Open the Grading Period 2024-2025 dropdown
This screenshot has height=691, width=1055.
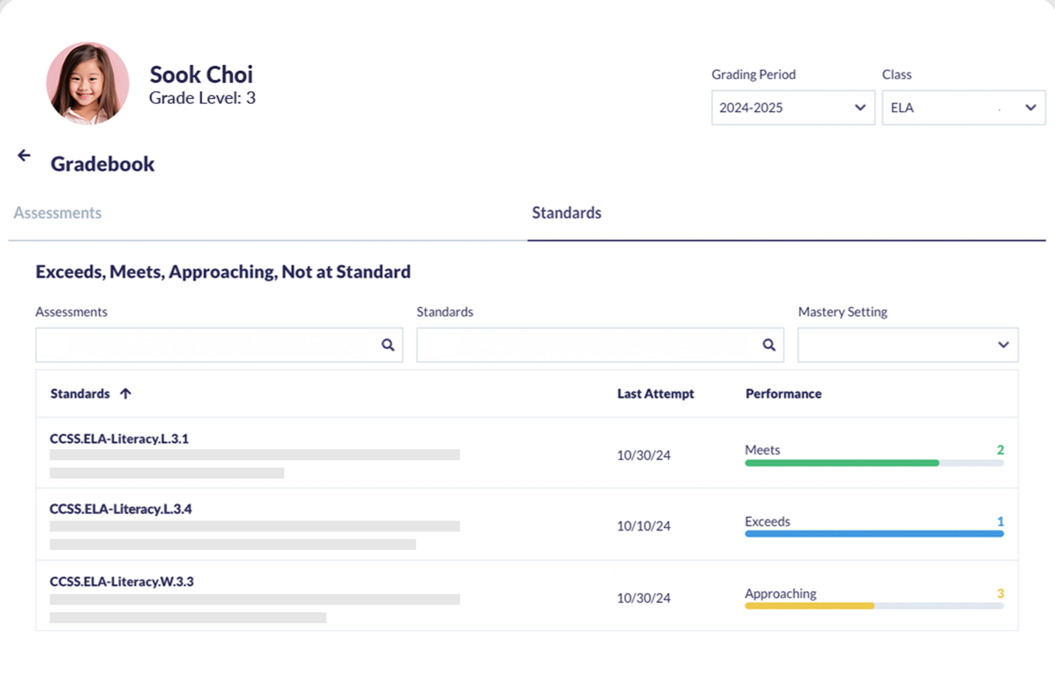click(x=792, y=108)
